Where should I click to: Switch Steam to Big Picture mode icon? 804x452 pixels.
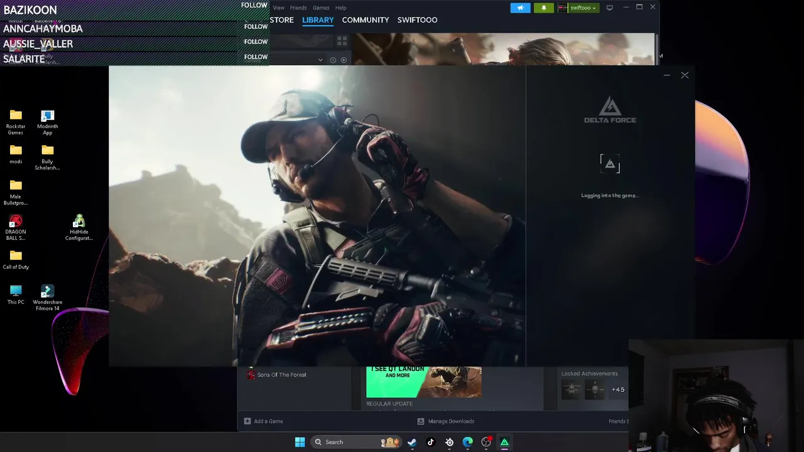[609, 8]
